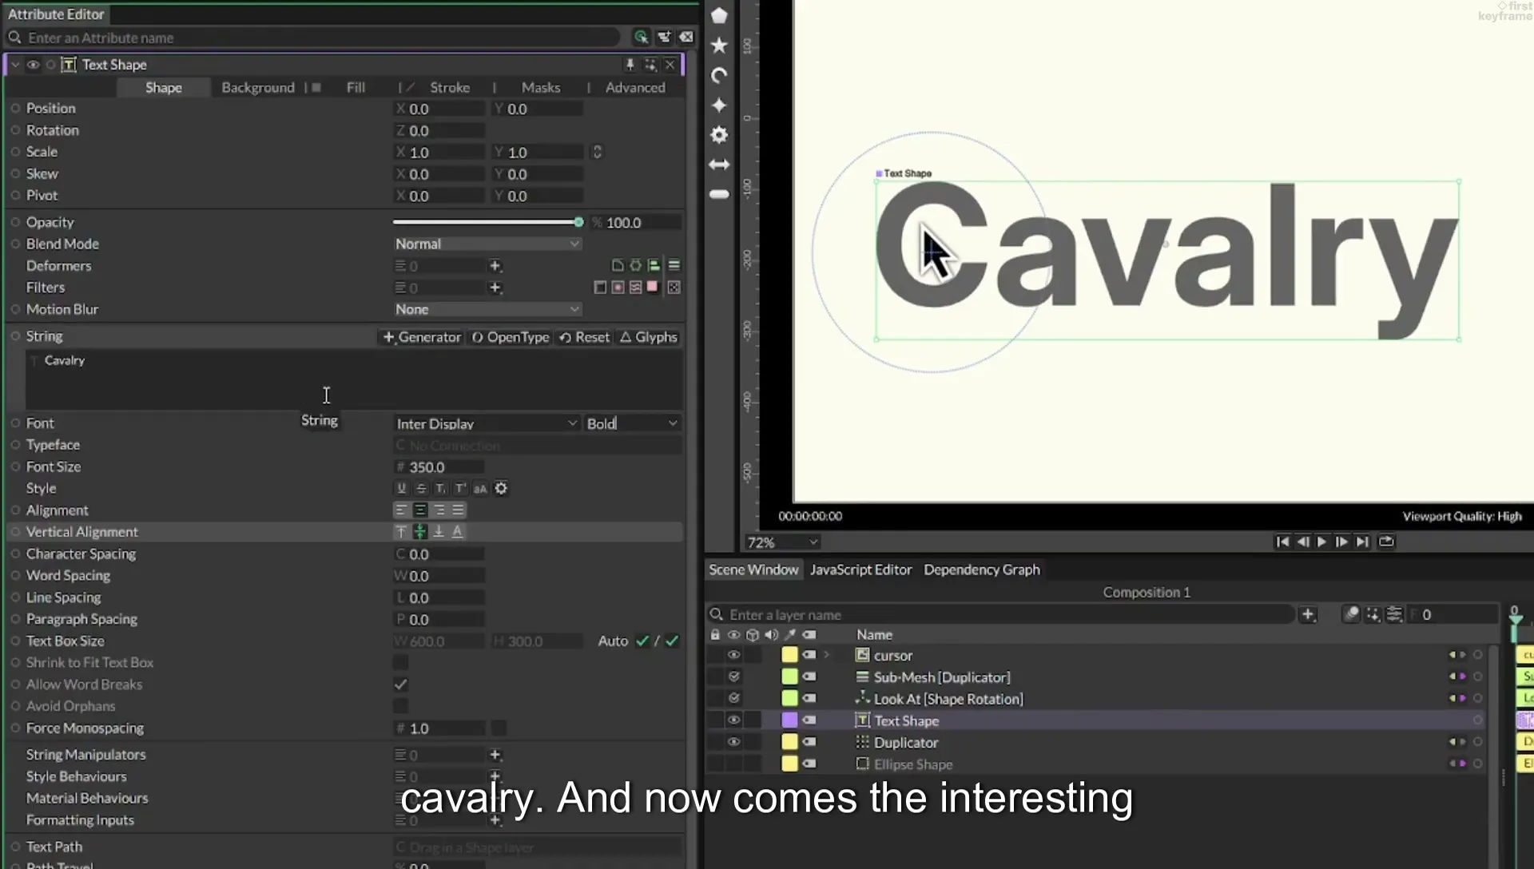Image resolution: width=1534 pixels, height=869 pixels.
Task: Adjust the Opacity slider
Action: click(x=487, y=222)
